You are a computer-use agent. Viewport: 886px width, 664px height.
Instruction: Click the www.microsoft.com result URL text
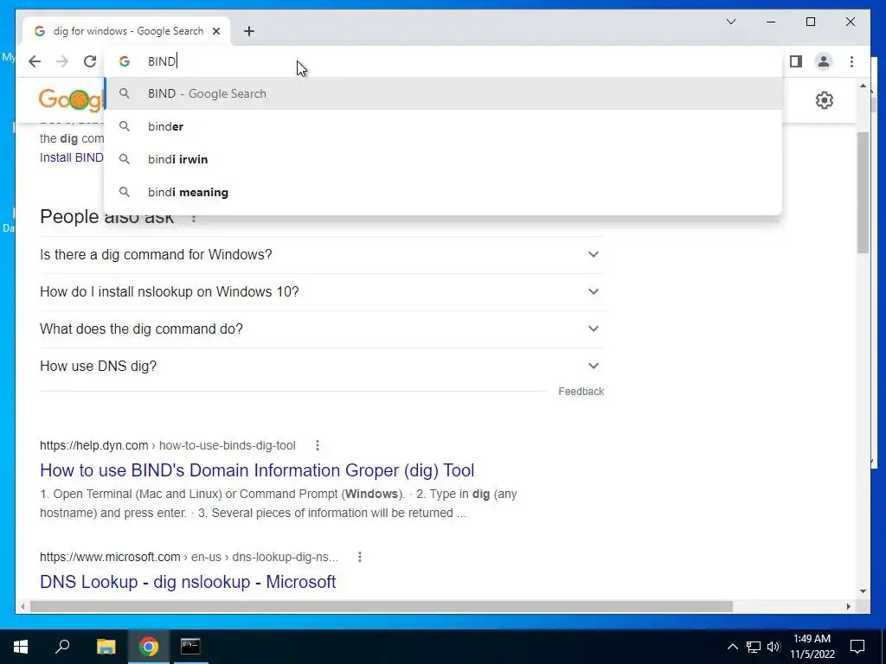[189, 558]
